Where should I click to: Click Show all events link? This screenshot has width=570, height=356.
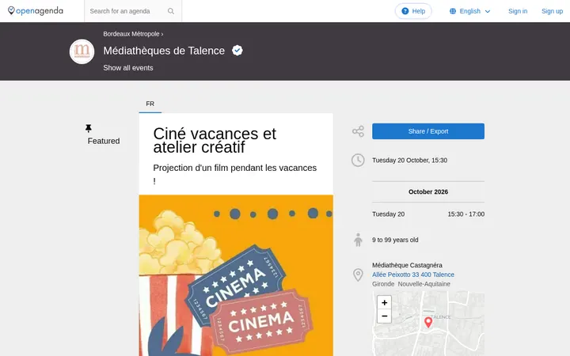point(128,68)
